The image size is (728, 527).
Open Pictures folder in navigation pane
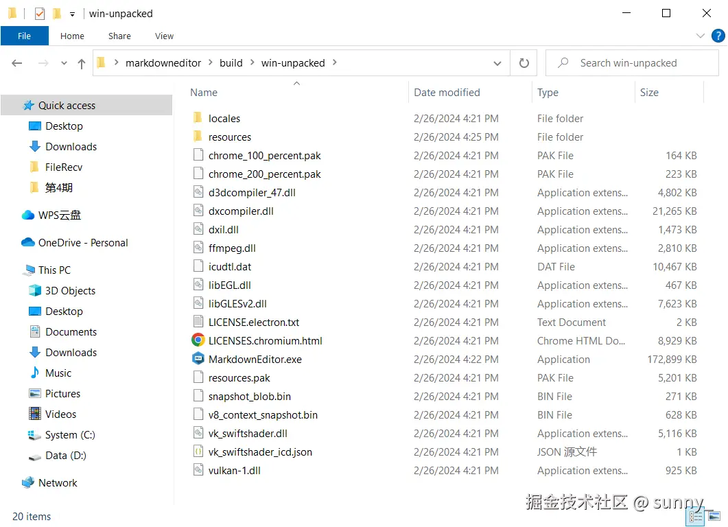[x=54, y=394]
